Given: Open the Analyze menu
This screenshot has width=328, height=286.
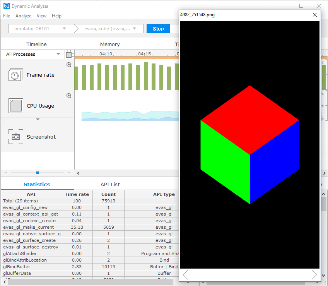Looking at the screenshot, I should 23,16.
